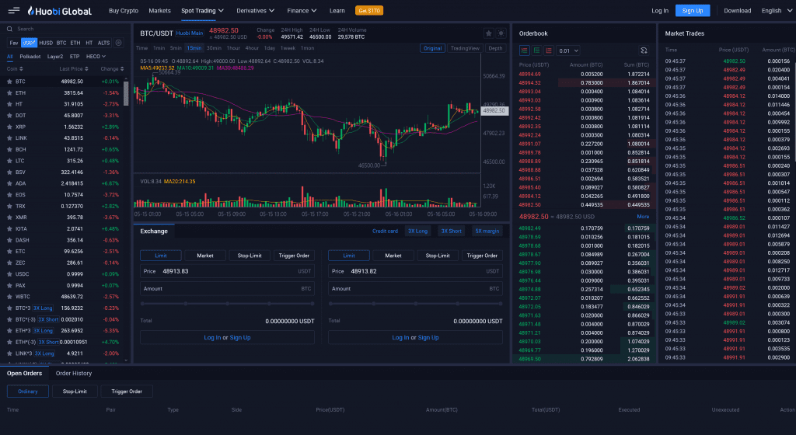
Task: Select the 1day chart interval
Action: pos(270,48)
